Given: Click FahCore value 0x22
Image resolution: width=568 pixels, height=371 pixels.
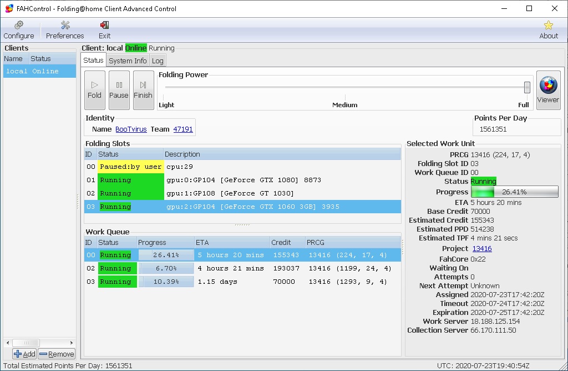Looking at the screenshot, I should (x=478, y=259).
